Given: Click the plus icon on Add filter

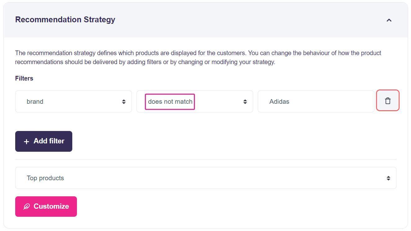Looking at the screenshot, I should click(27, 142).
